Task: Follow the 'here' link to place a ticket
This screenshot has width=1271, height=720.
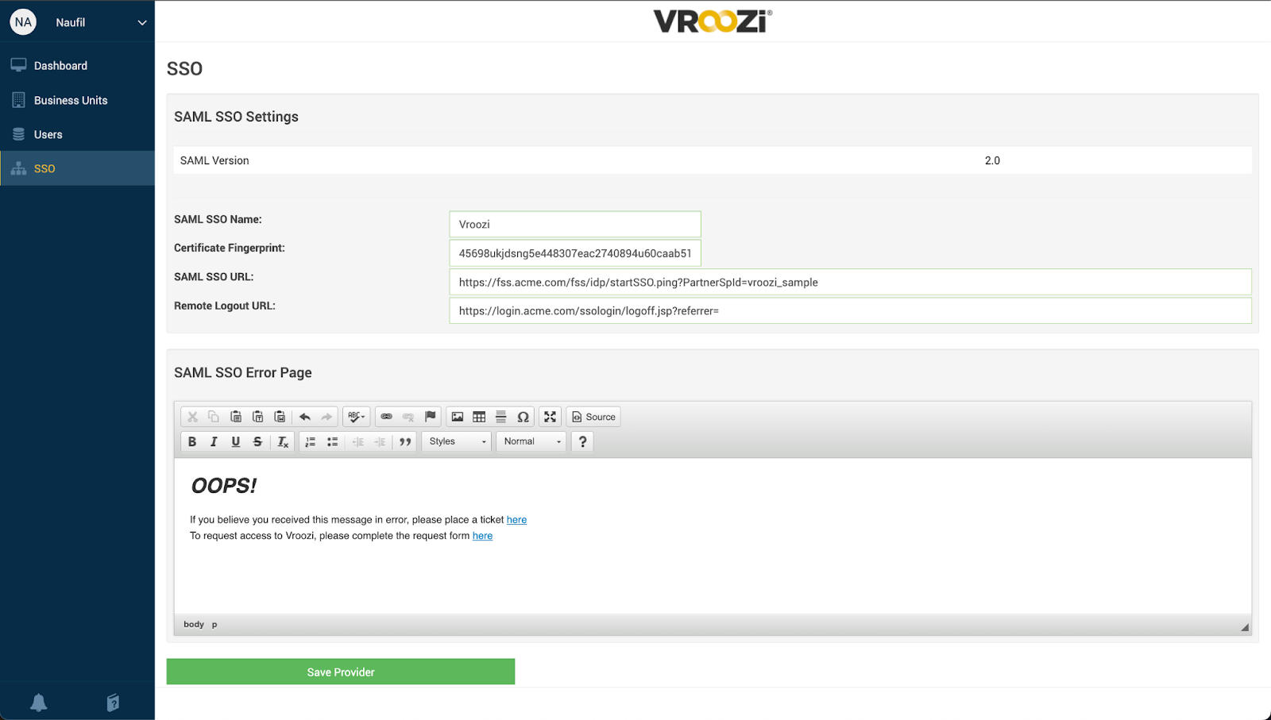Action: 517,520
